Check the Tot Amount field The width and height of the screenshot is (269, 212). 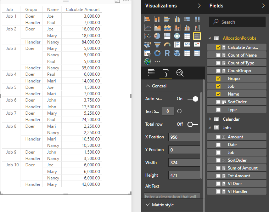[x=218, y=176]
